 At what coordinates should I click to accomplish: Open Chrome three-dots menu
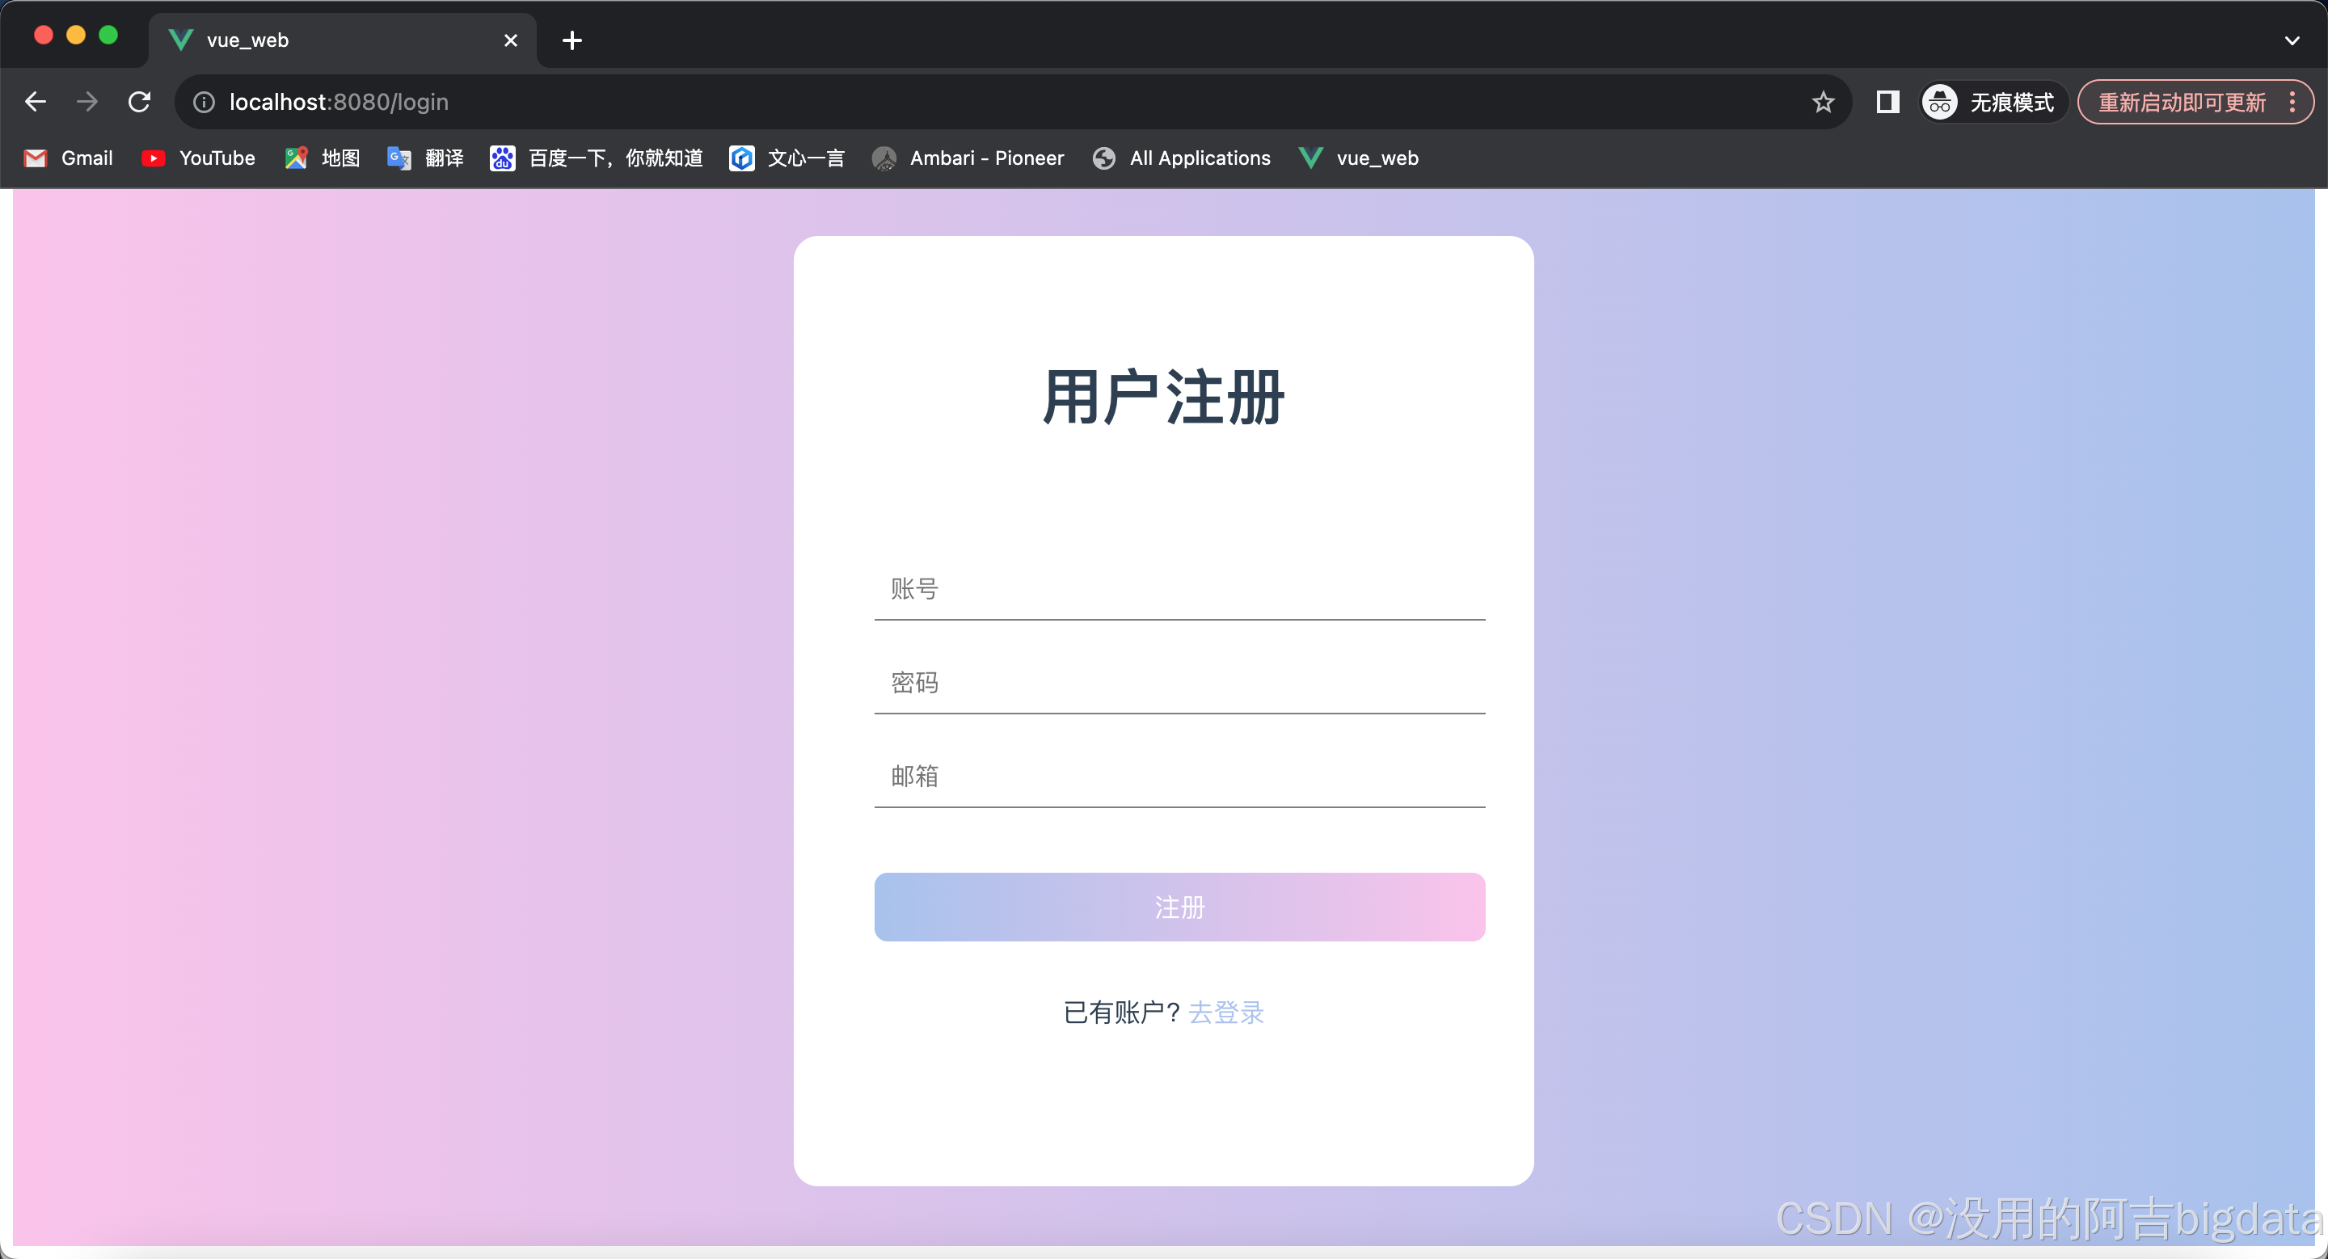2292,102
